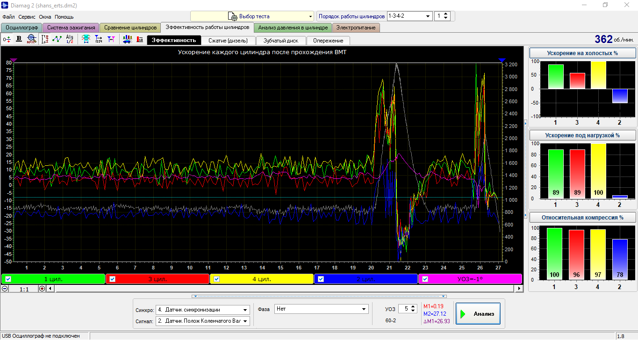Click the cylinder order number spinner
The image size is (638, 340).
pos(442,16)
